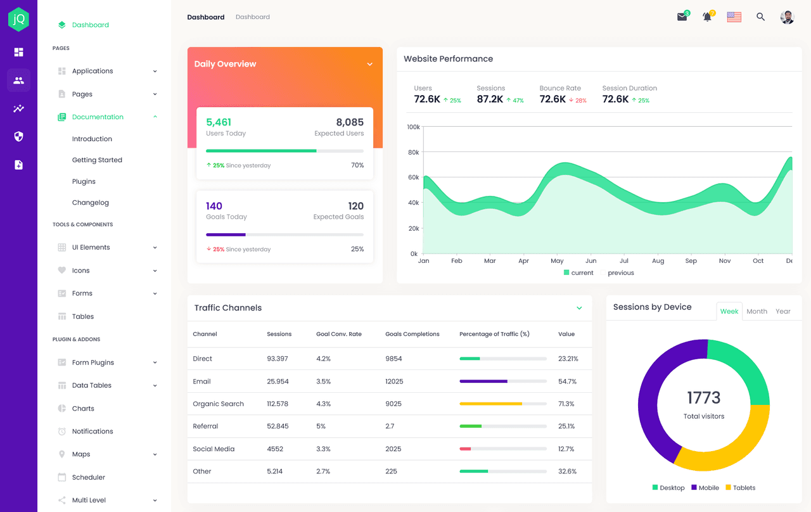Image resolution: width=811 pixels, height=512 pixels.
Task: Expand the Applications menu chevron
Action: tap(155, 71)
